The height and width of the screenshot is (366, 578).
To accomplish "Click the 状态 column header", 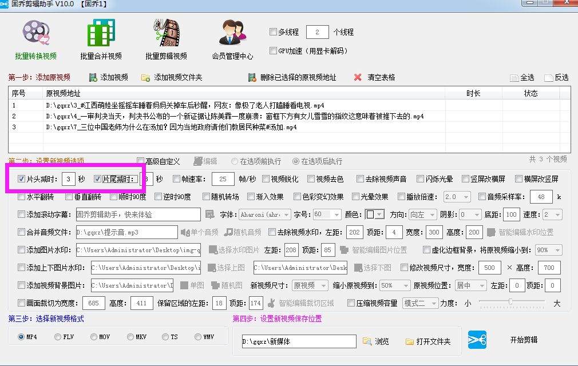I will pyautogui.click(x=531, y=93).
